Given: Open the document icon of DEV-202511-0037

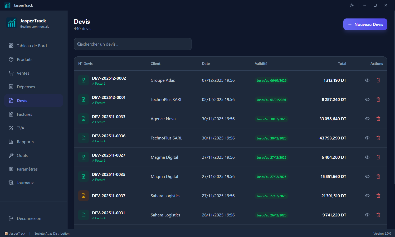Looking at the screenshot, I should coord(84,196).
